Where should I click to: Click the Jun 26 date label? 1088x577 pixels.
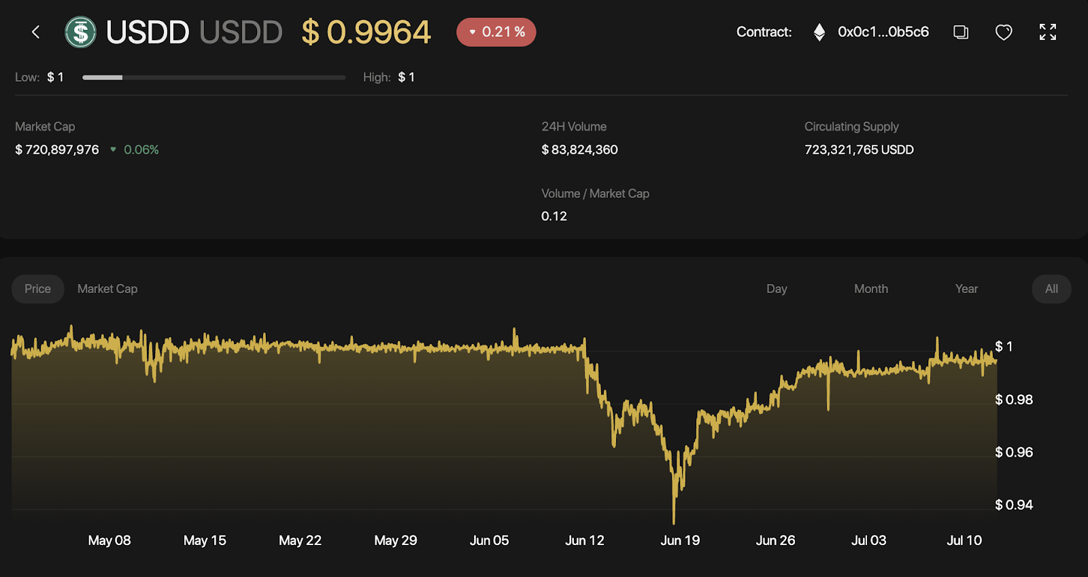tap(775, 540)
